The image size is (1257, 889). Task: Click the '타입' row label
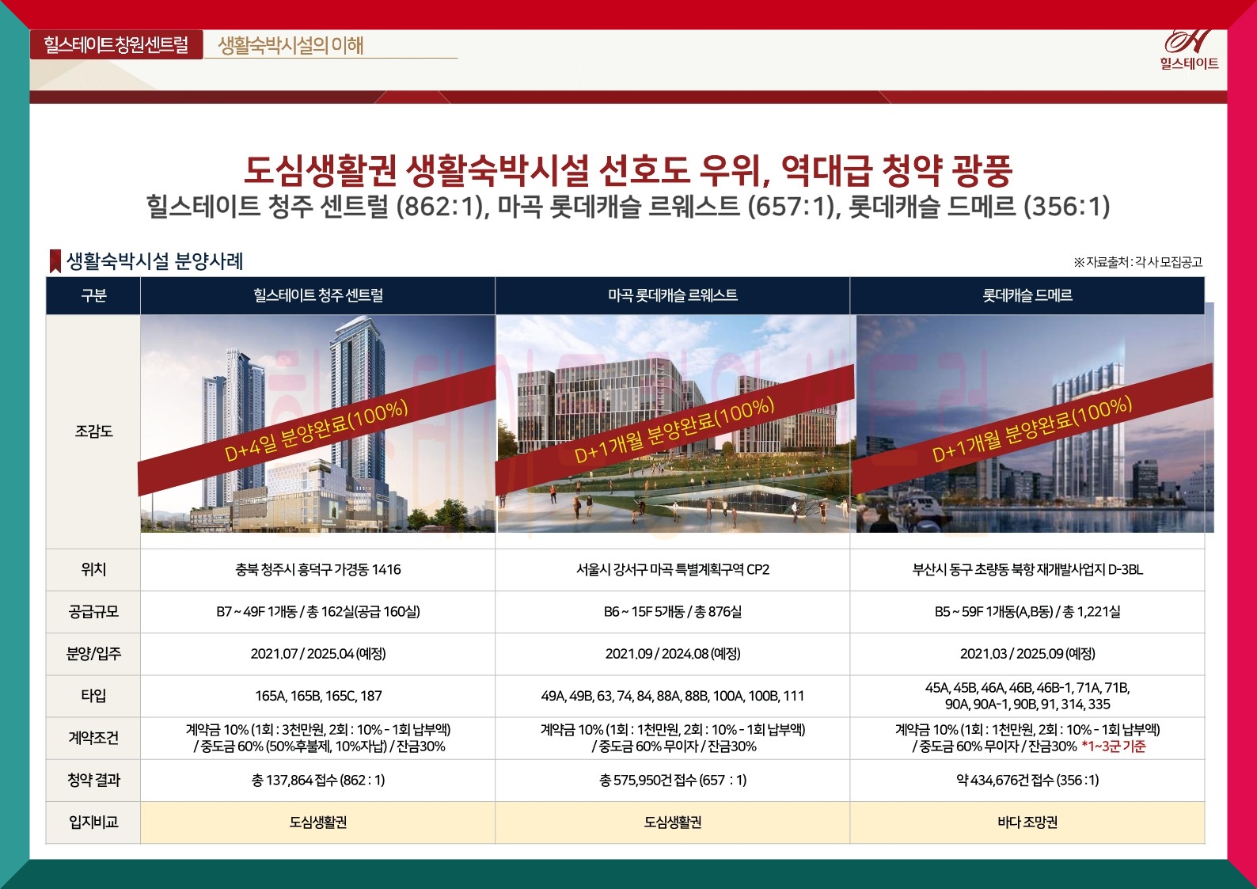[x=93, y=696]
